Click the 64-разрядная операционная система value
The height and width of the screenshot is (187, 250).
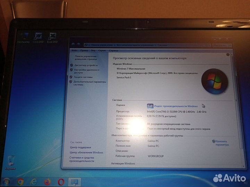pyautogui.click(x=168, y=124)
